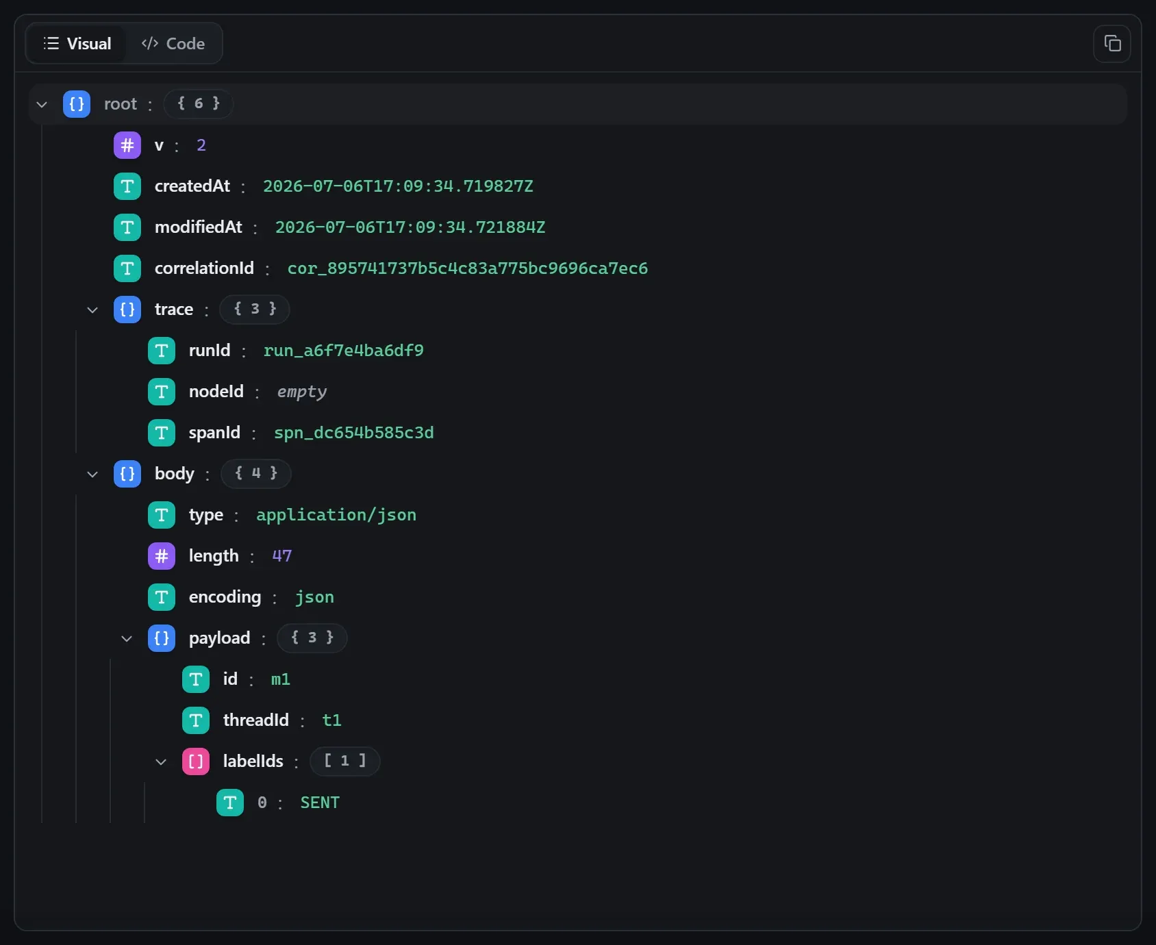Click the runId key label
The width and height of the screenshot is (1156, 945).
point(210,351)
